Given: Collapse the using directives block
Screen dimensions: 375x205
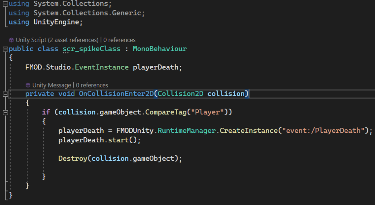Looking at the screenshot, I should pos(5,4).
